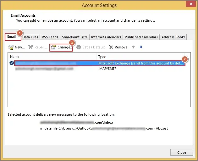Click the Remove button label
Image resolution: width=198 pixels, height=161 pixels.
121,47
